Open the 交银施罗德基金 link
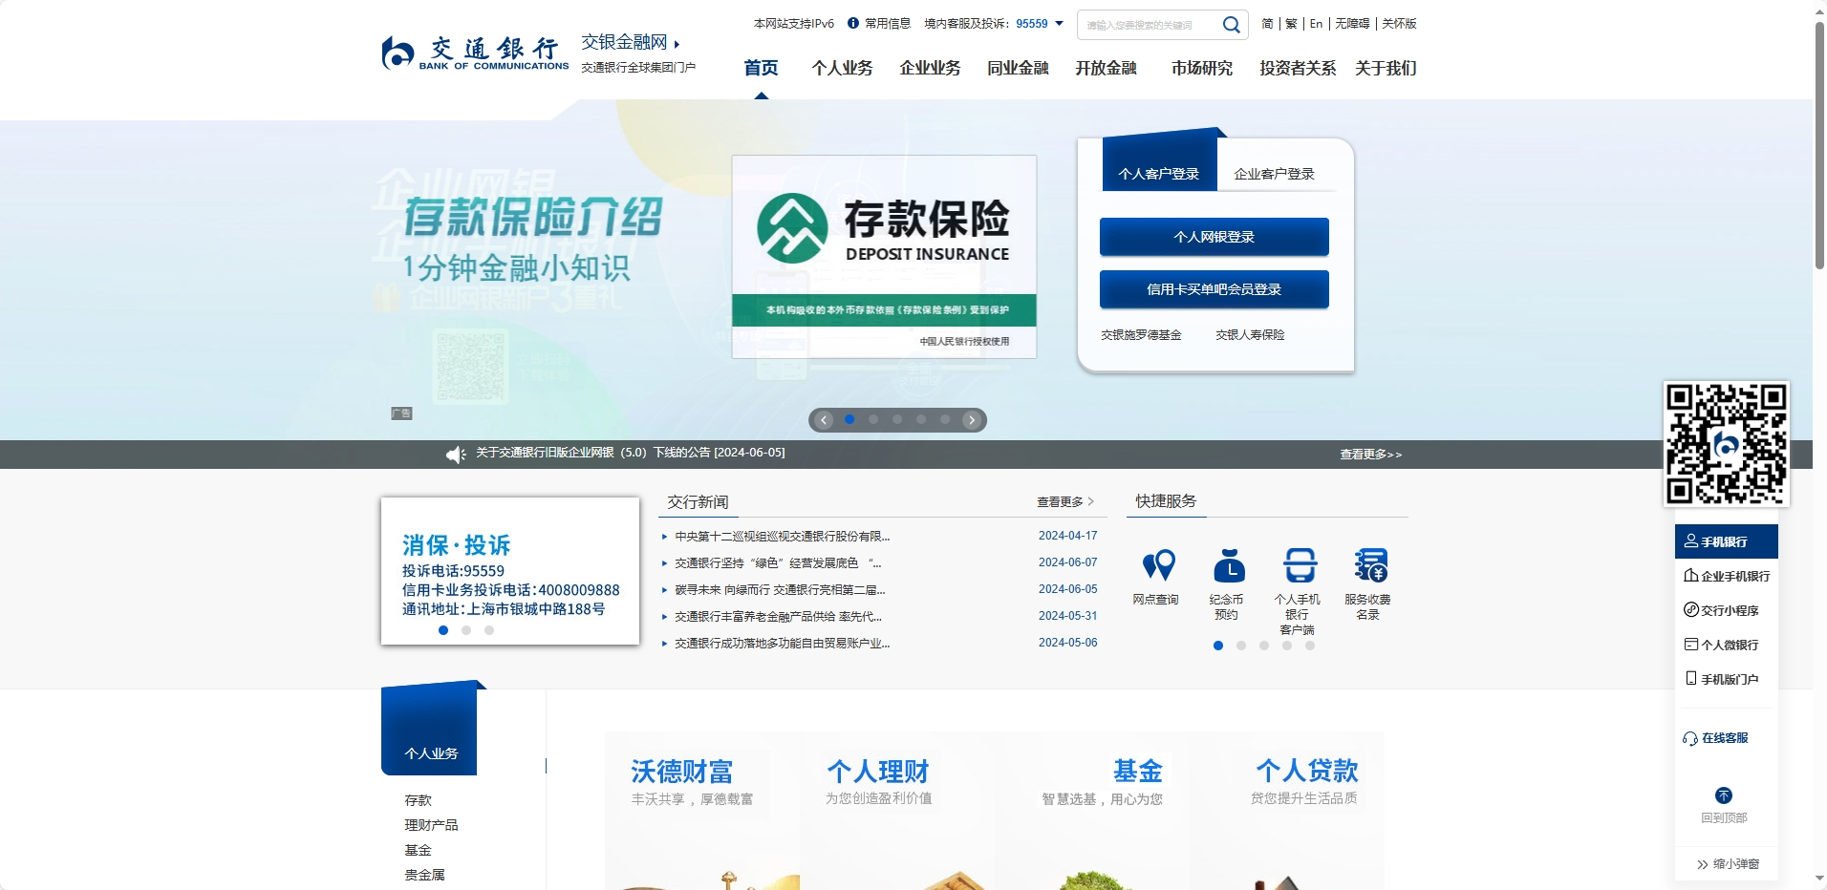 click(x=1141, y=334)
